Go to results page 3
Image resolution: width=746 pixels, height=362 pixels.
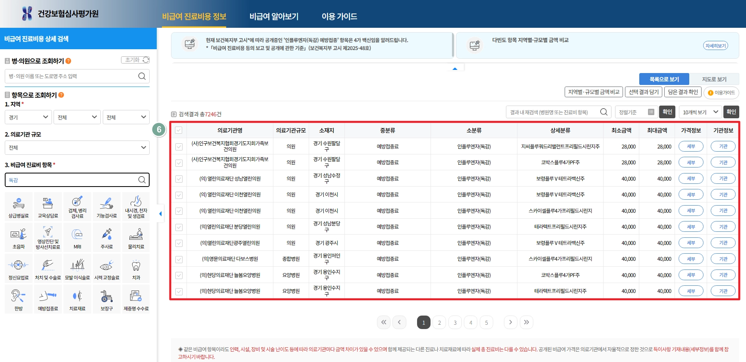tap(455, 322)
